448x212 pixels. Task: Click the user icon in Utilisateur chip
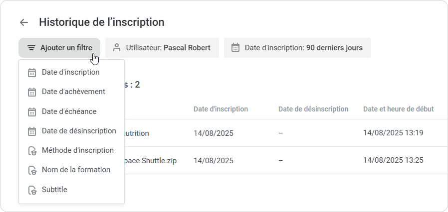[x=117, y=48]
